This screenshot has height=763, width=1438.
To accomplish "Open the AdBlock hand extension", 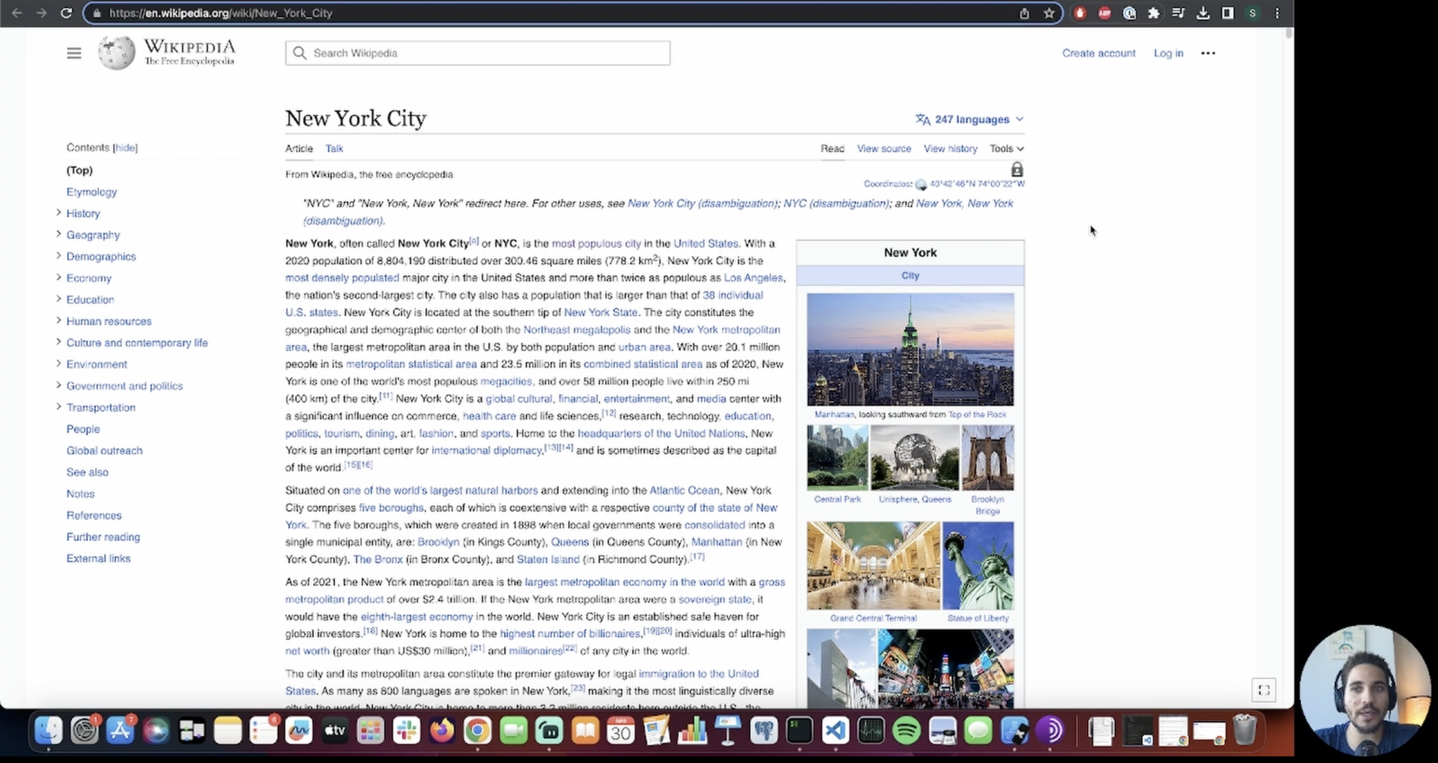I will (1080, 13).
